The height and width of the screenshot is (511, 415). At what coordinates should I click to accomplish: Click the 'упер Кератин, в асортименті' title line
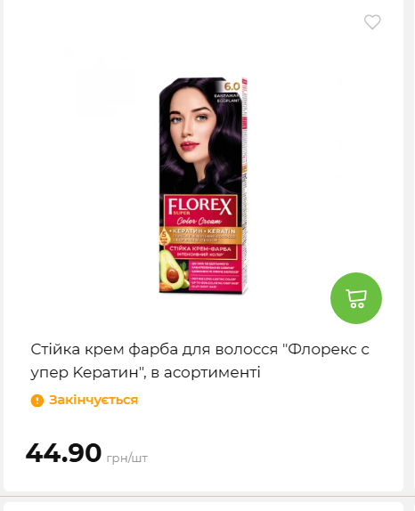145,372
